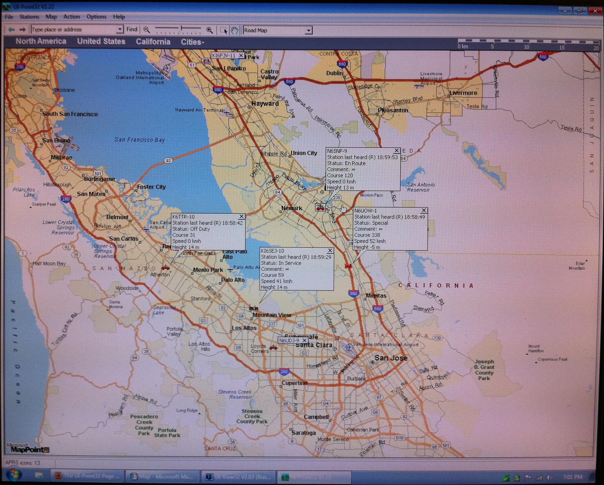Click the zoom in magnifier icon
The height and width of the screenshot is (485, 604).
(x=209, y=30)
